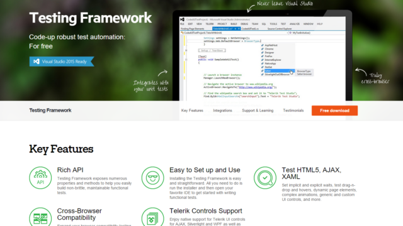Open the Integrations nav link
This screenshot has width=403, height=226.
click(x=222, y=110)
